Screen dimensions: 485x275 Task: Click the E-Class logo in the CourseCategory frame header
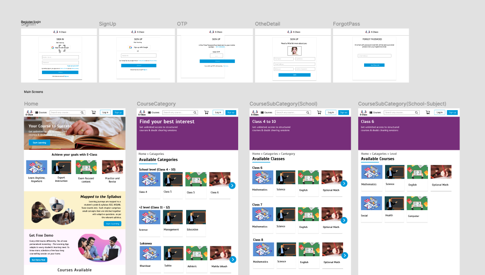click(x=142, y=113)
